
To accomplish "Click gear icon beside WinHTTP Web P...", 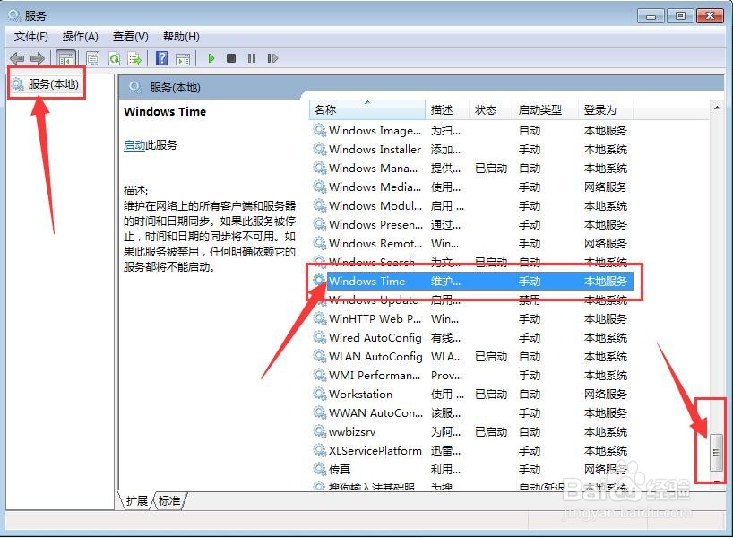I will point(320,319).
